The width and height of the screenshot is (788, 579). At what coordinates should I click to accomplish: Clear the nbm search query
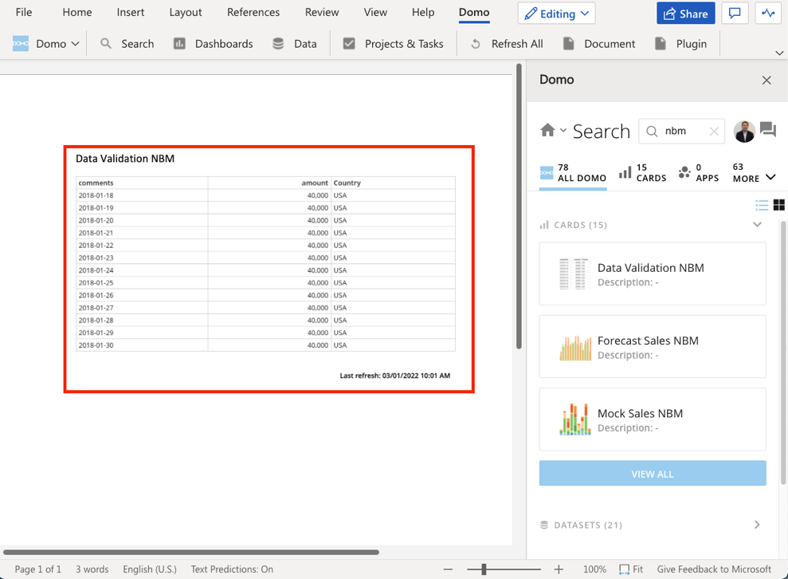[715, 131]
